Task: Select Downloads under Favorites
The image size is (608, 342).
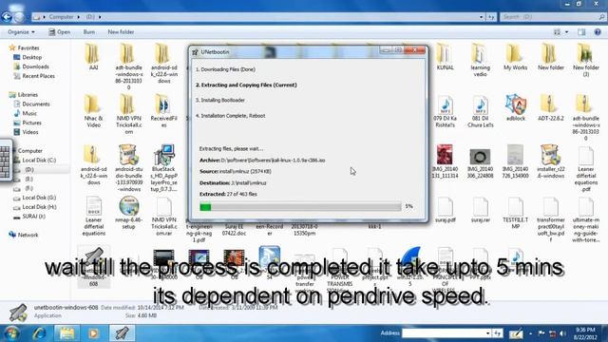Action: click(x=31, y=66)
